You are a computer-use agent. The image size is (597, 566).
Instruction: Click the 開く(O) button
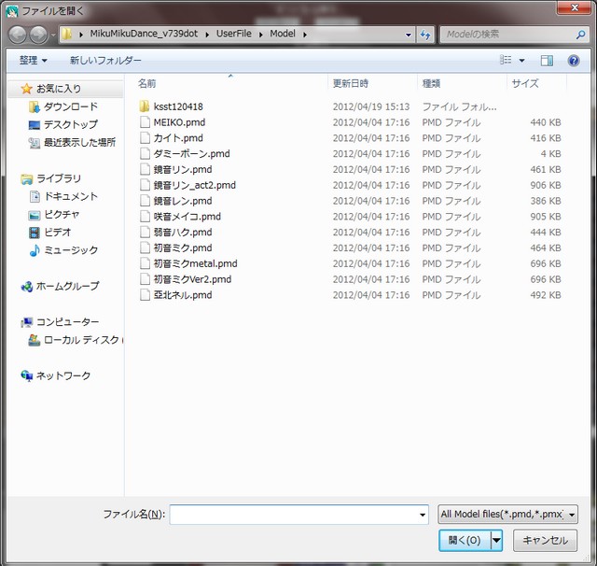pos(465,540)
